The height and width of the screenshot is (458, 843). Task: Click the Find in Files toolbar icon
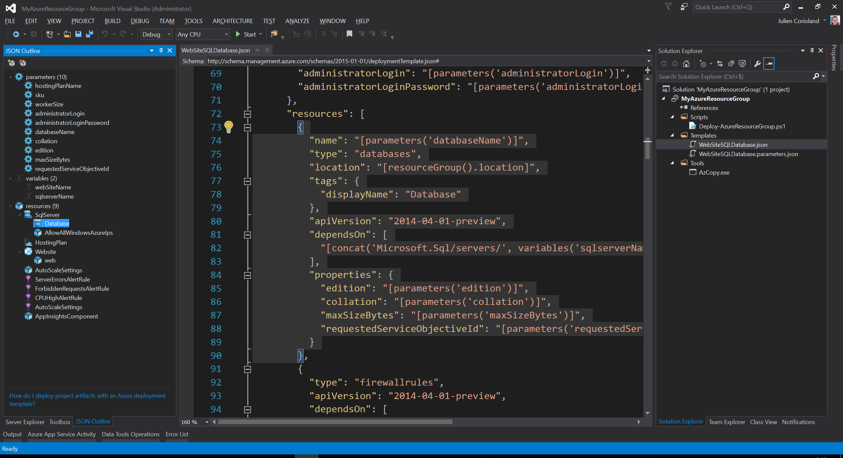coord(274,34)
